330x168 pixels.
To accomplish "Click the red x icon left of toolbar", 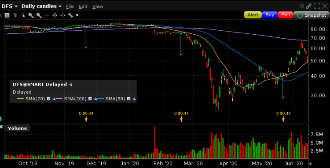I will tap(1, 15).
